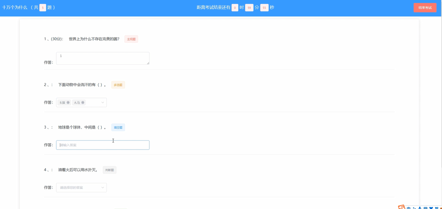Screen dimensions: 442x209
Task: Click the text 距离考试结束还有
Action: (214, 8)
